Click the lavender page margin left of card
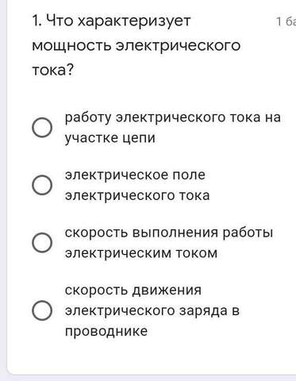 click(3, 185)
